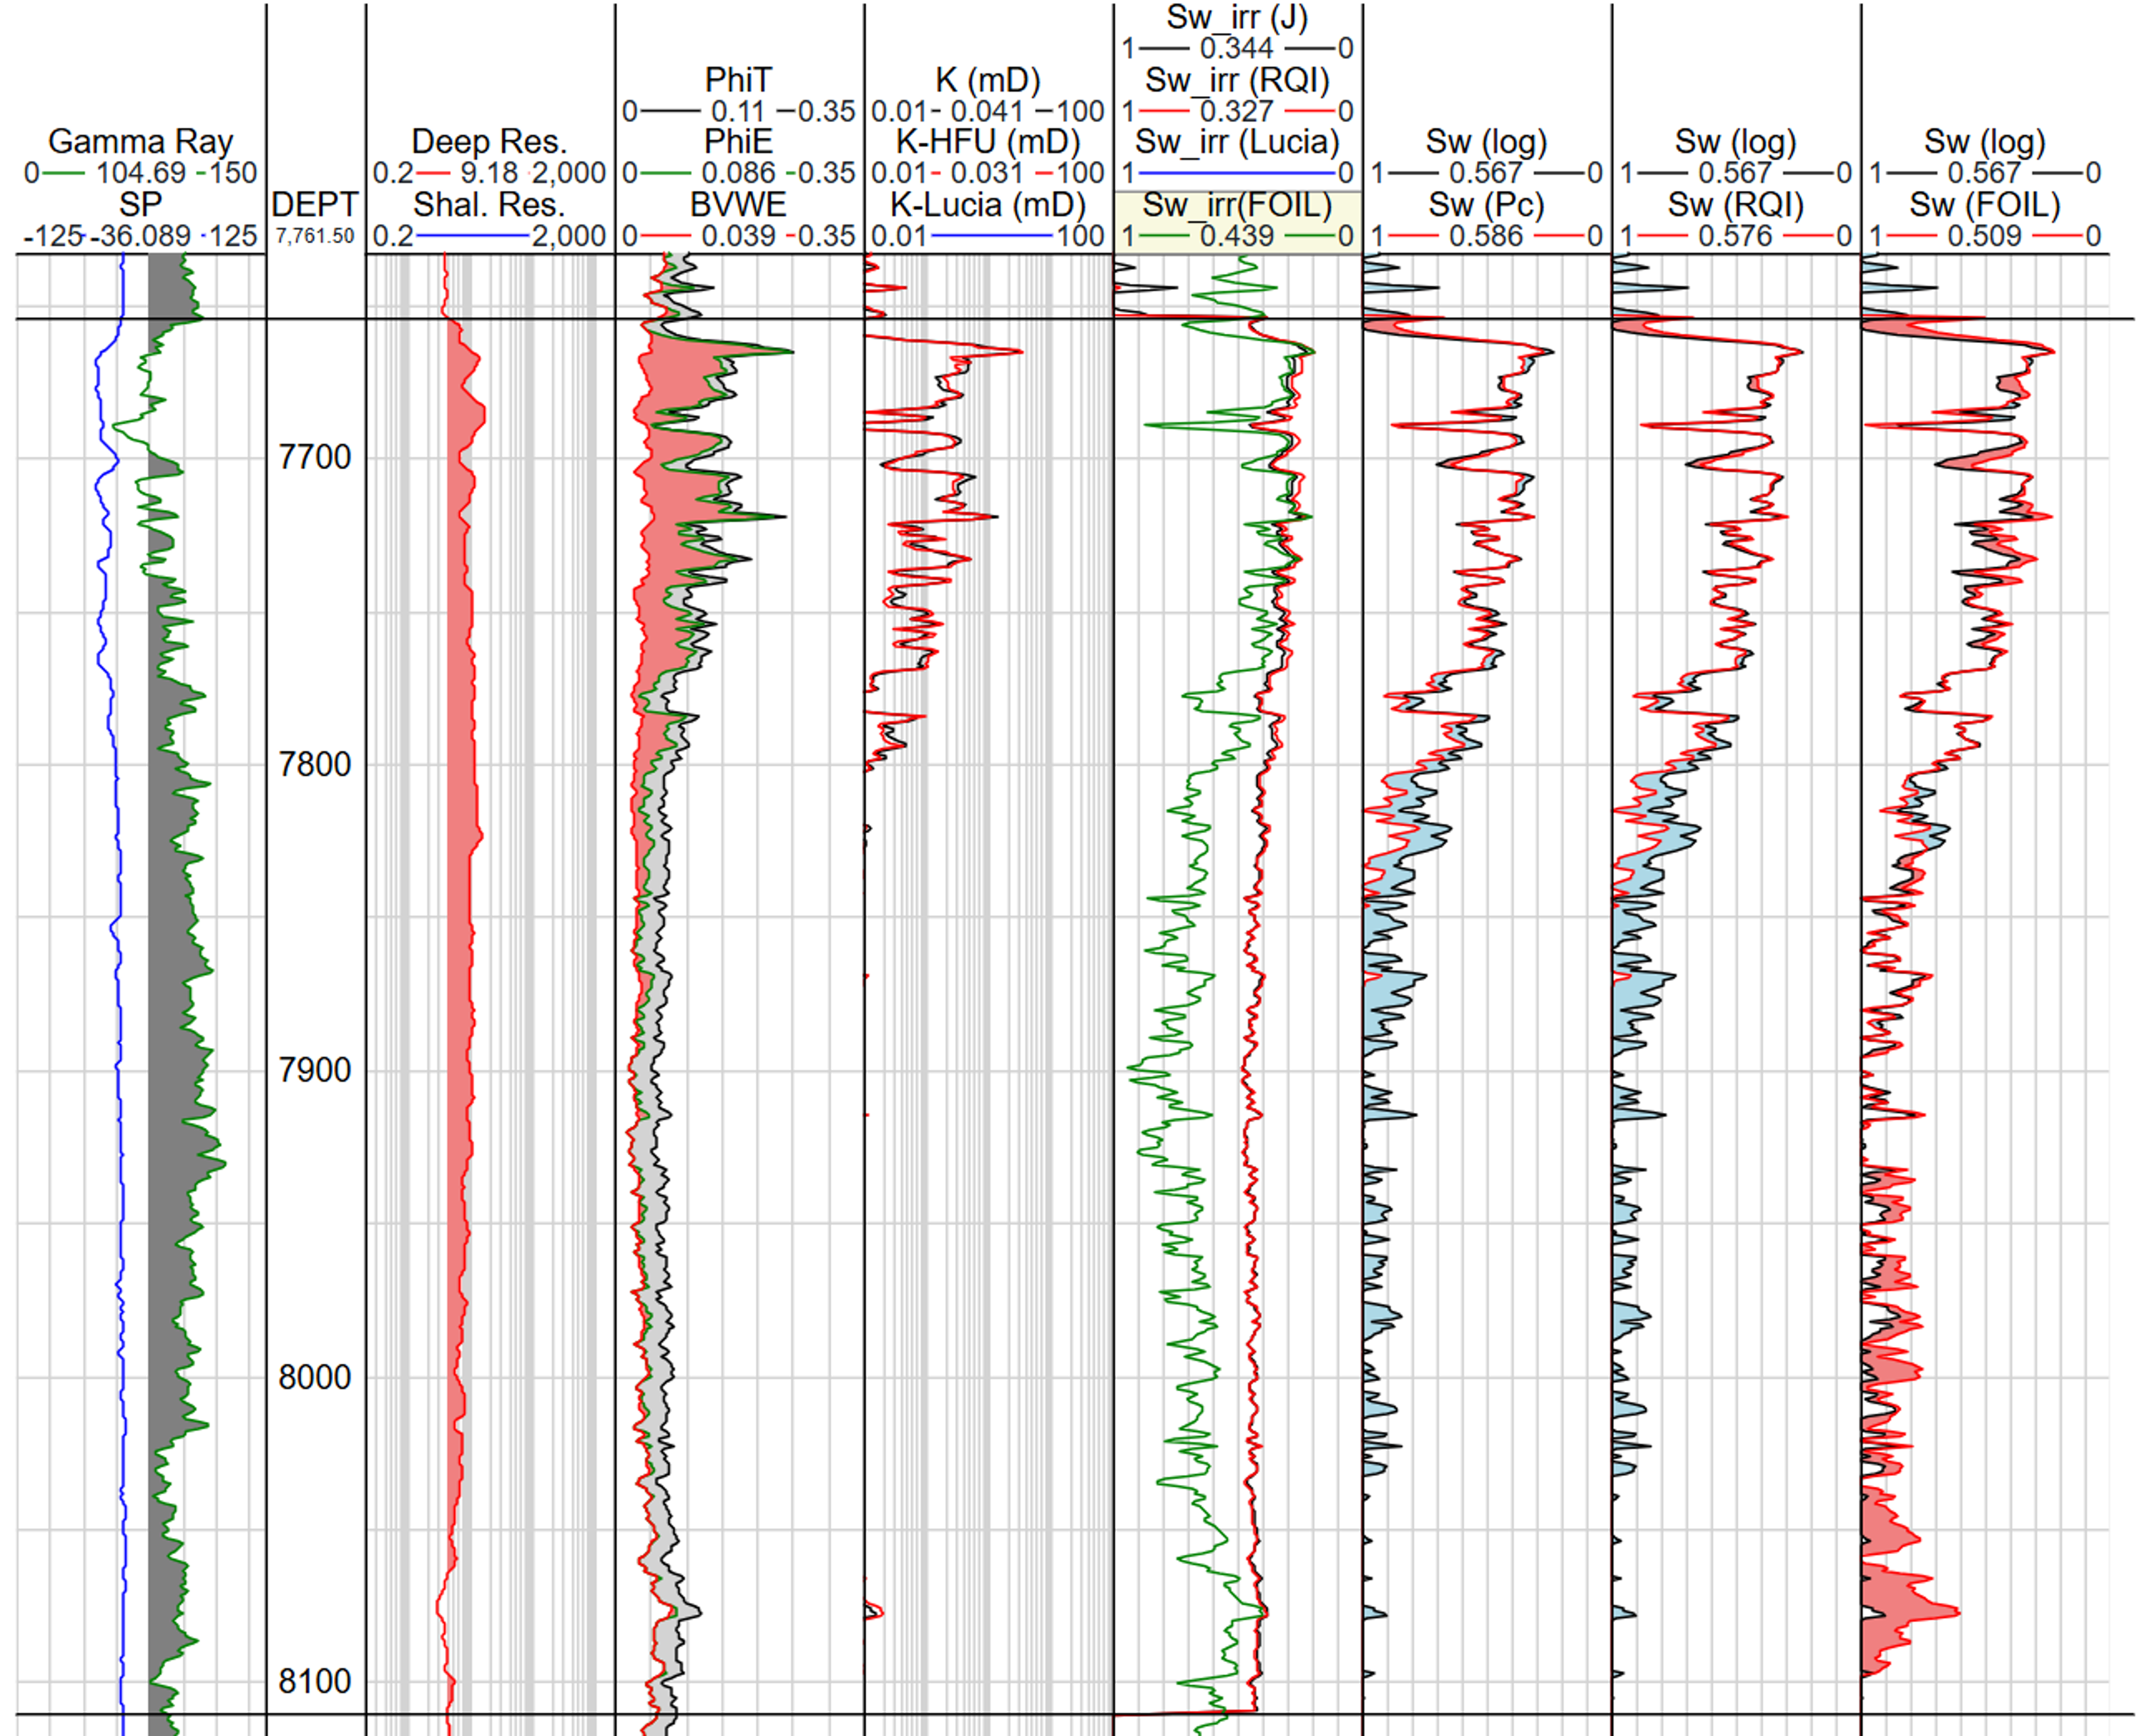Select the Sw (FOIL) curve header

[x=1984, y=205]
